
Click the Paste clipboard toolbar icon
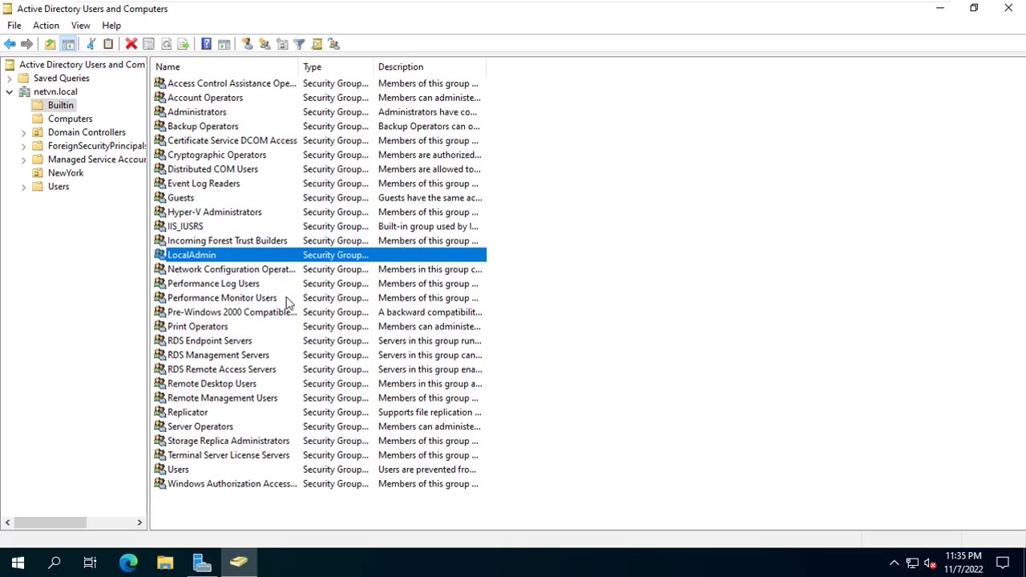pyautogui.click(x=108, y=44)
